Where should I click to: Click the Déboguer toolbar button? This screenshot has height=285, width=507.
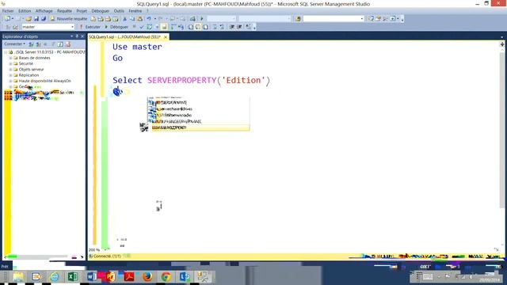pyautogui.click(x=116, y=27)
